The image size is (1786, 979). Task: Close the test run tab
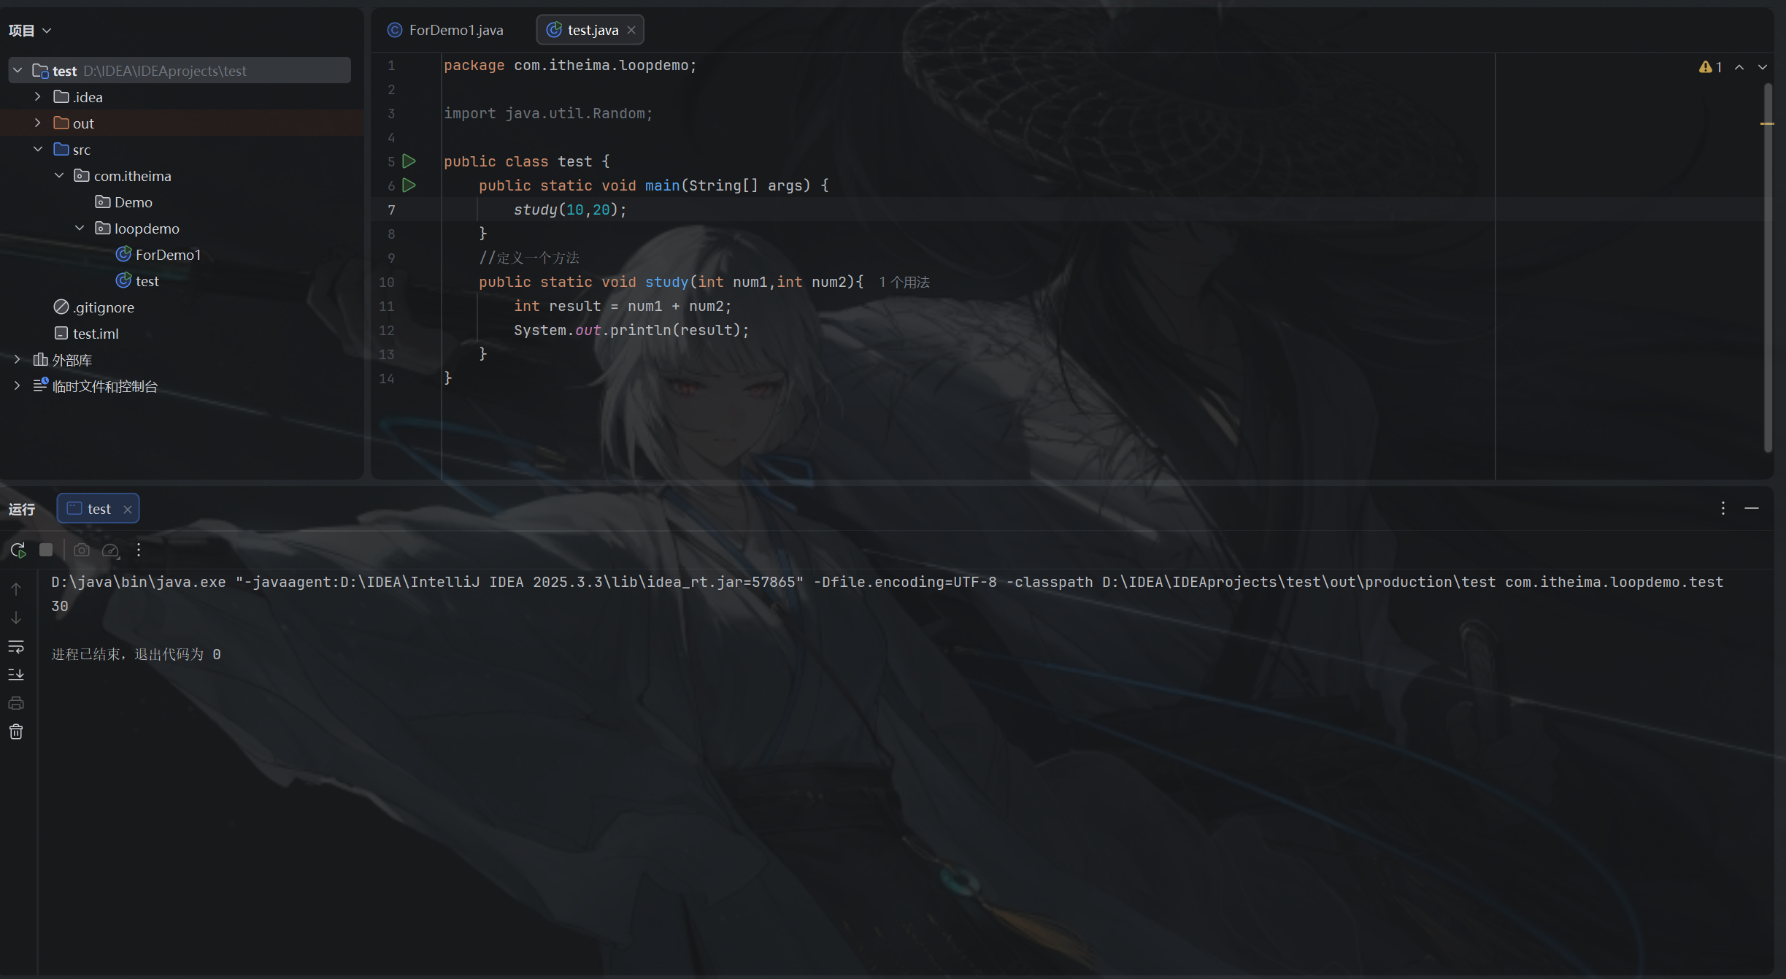click(128, 510)
